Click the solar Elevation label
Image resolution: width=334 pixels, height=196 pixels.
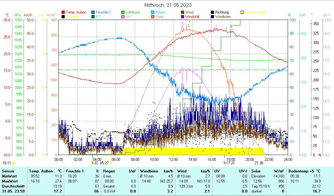tap(258, 176)
